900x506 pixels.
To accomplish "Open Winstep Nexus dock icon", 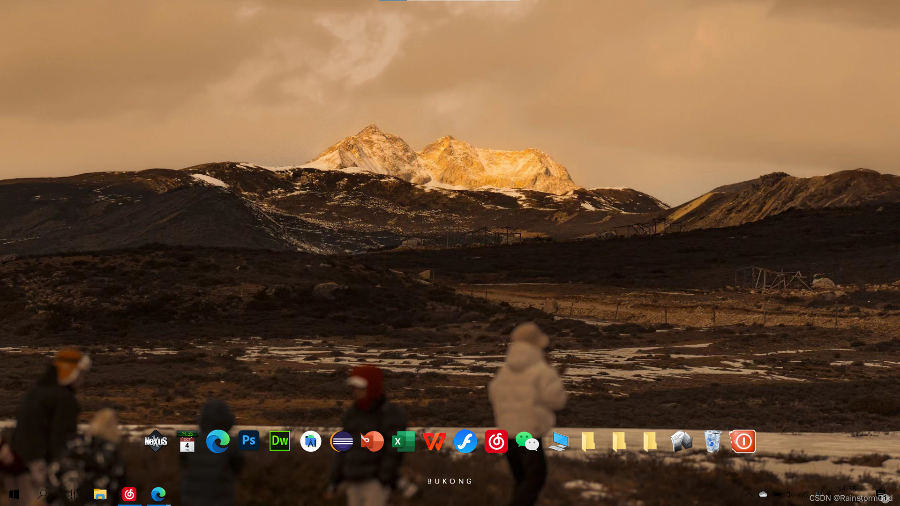I will tap(156, 441).
